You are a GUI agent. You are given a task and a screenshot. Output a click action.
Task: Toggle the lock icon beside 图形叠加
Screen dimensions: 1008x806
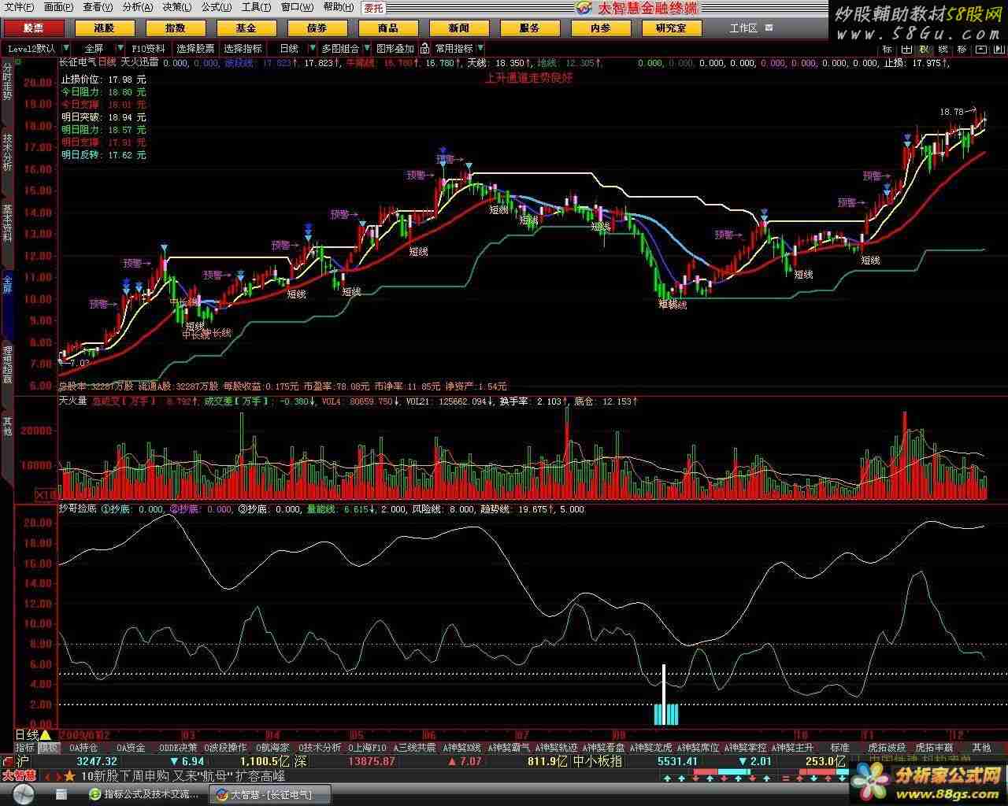424,48
